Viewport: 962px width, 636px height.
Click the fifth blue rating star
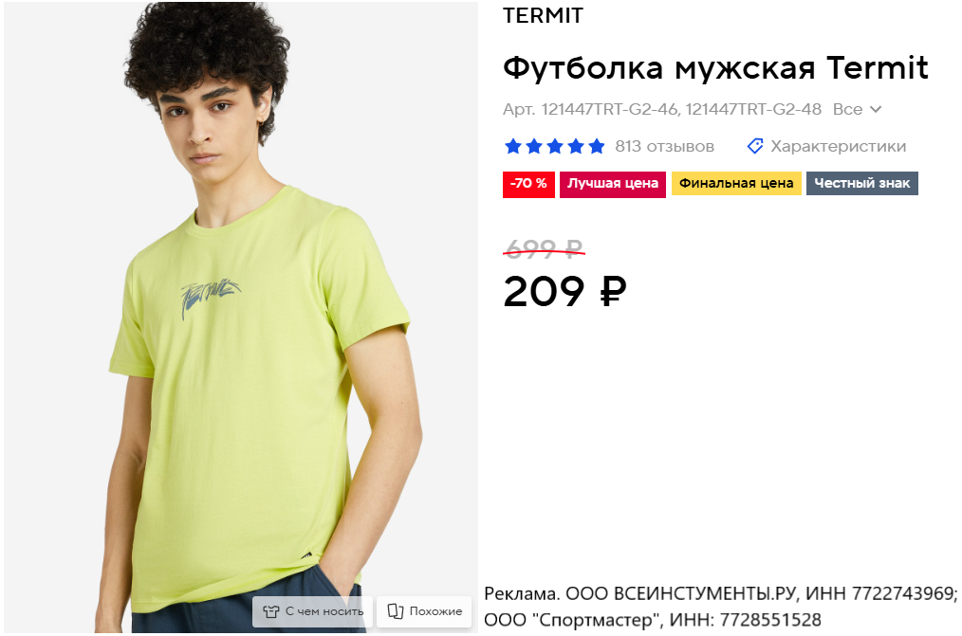click(x=597, y=146)
